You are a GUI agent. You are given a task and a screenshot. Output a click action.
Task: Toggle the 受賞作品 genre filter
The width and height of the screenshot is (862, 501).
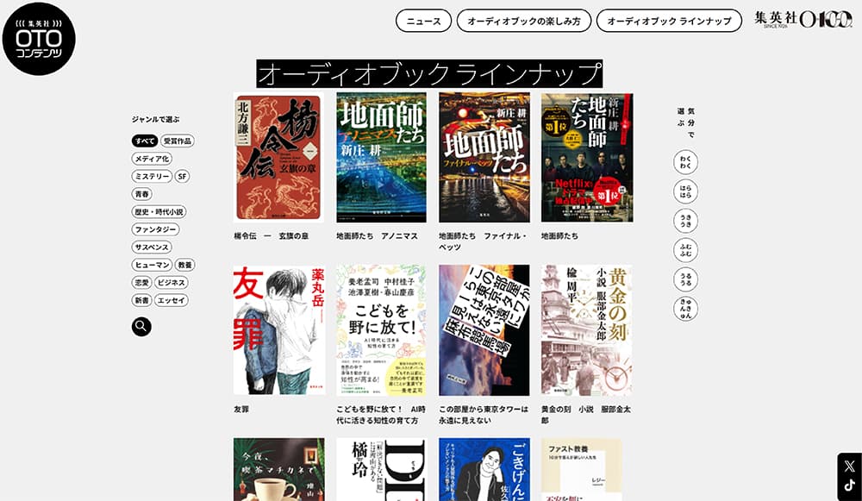tap(178, 141)
